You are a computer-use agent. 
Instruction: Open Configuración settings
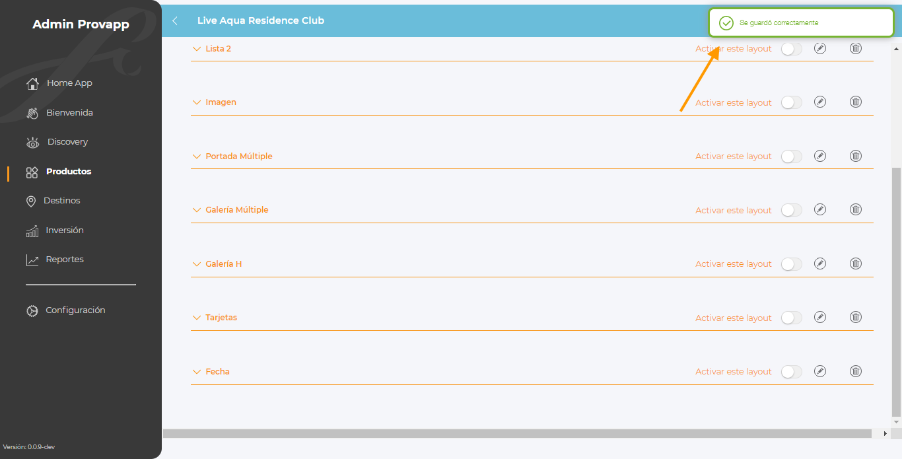click(75, 310)
